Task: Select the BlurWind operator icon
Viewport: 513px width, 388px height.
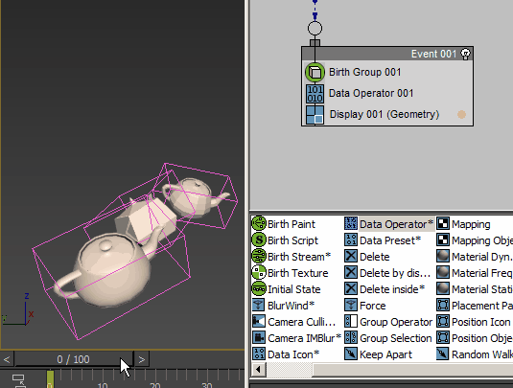Action: [259, 306]
